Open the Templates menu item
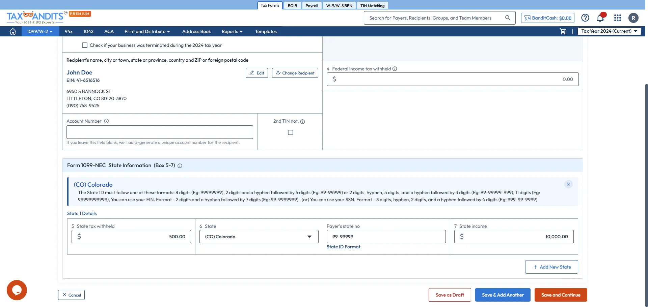The height and width of the screenshot is (307, 648). coord(266,31)
